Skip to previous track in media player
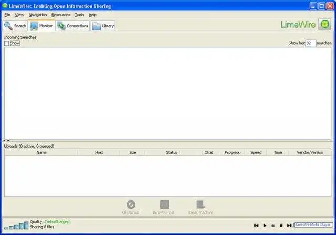This screenshot has height=235, width=336. (x=256, y=226)
